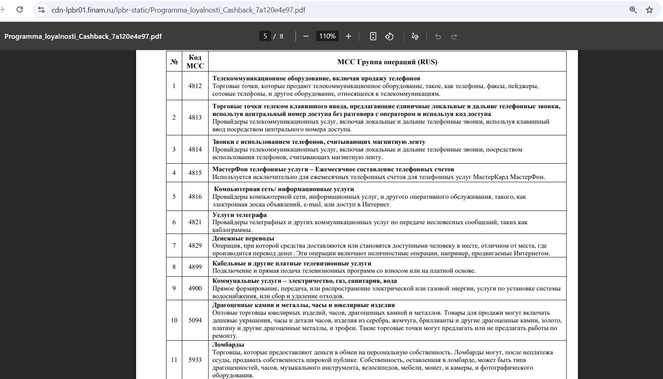Click the 'Код МСС' column header
663x379 pixels.
pos(195,61)
